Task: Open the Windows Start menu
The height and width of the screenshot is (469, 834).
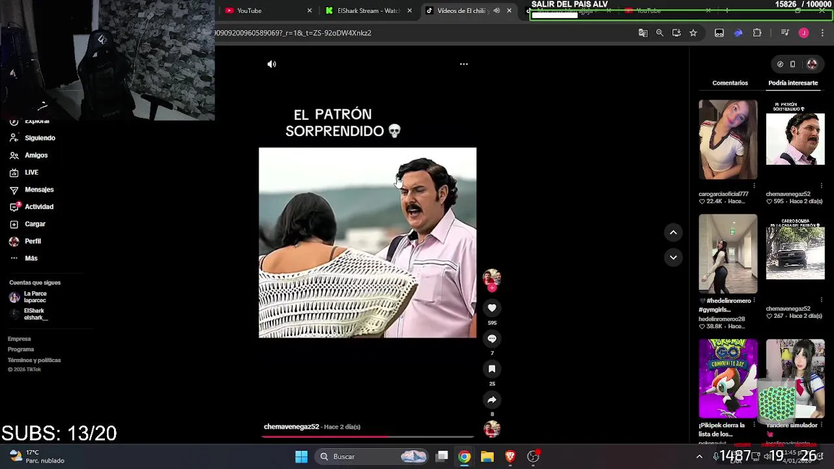Action: pos(301,457)
